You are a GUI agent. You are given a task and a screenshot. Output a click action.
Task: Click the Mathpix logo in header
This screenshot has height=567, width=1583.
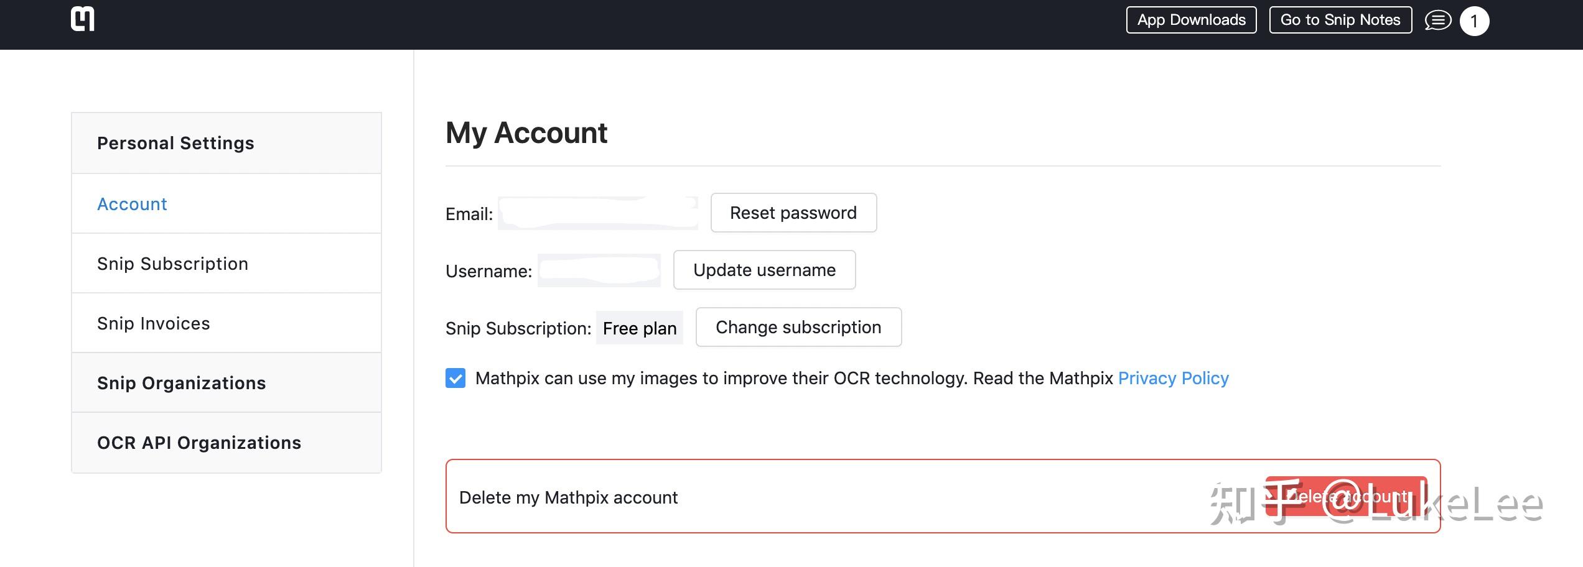(83, 19)
